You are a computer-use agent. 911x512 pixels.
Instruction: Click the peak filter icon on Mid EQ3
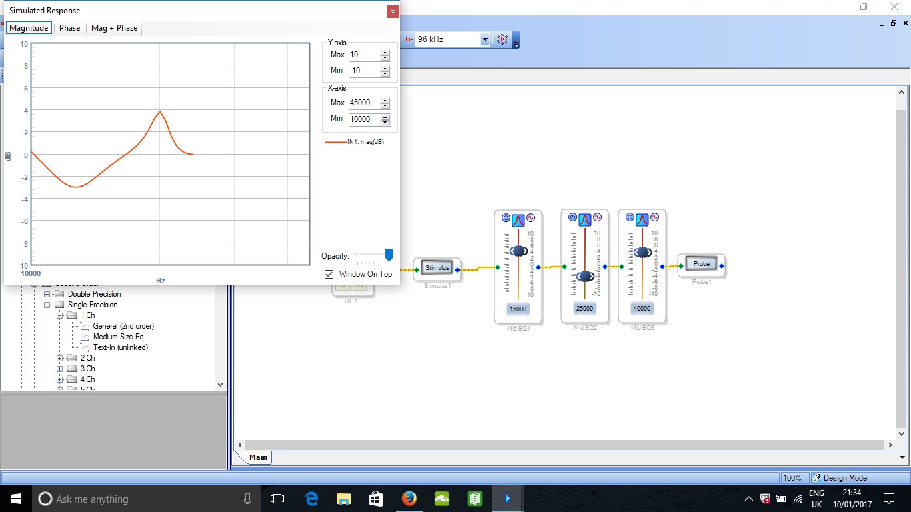(x=642, y=219)
